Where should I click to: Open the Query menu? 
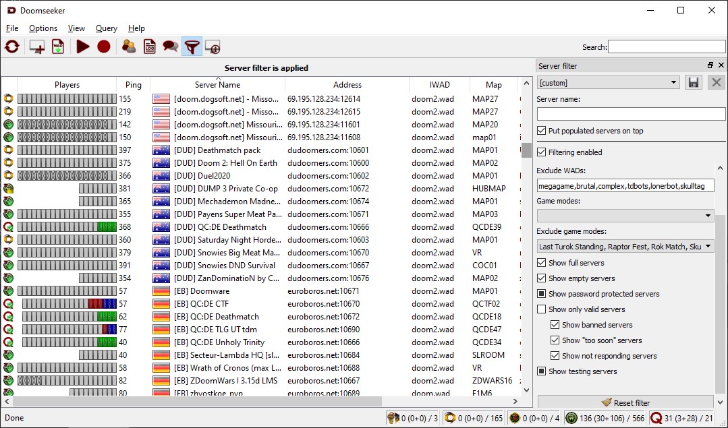tap(106, 28)
